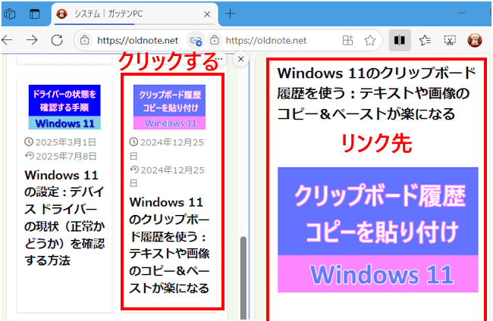The height and width of the screenshot is (321, 493).
Task: Click the left pane vertical scrollbar thumb
Action: coord(243,278)
